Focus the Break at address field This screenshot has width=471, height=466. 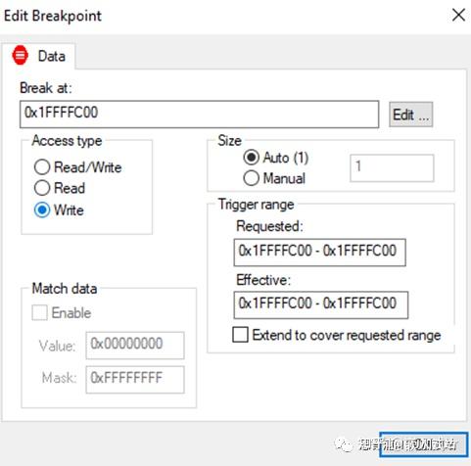coord(199,115)
